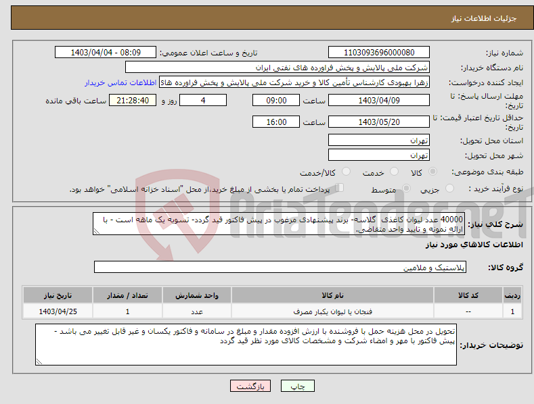Click the کد کالا column header
534x404 pixels.
(468, 295)
